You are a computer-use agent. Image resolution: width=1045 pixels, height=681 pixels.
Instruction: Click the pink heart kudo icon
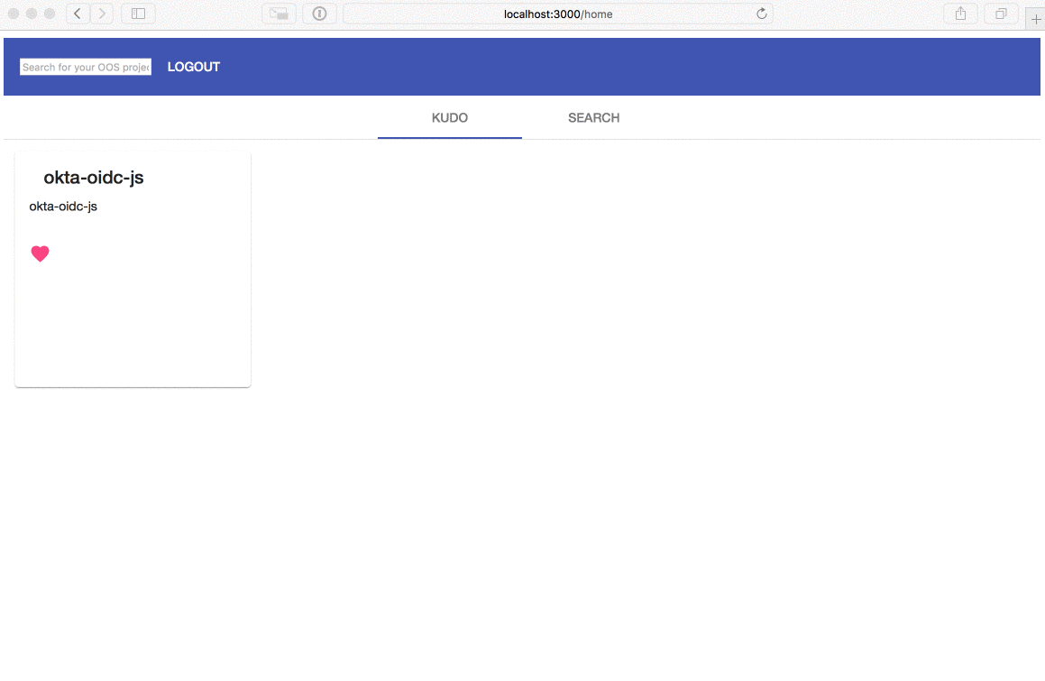tap(40, 254)
